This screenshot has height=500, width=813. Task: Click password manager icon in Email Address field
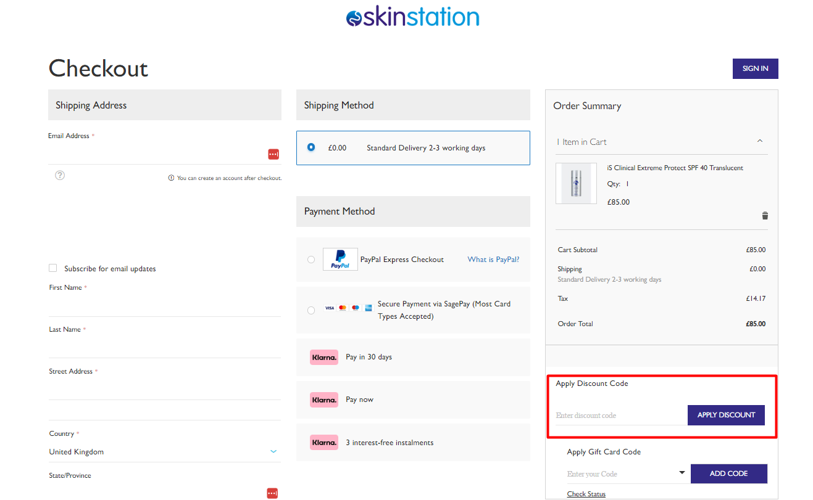tap(273, 154)
